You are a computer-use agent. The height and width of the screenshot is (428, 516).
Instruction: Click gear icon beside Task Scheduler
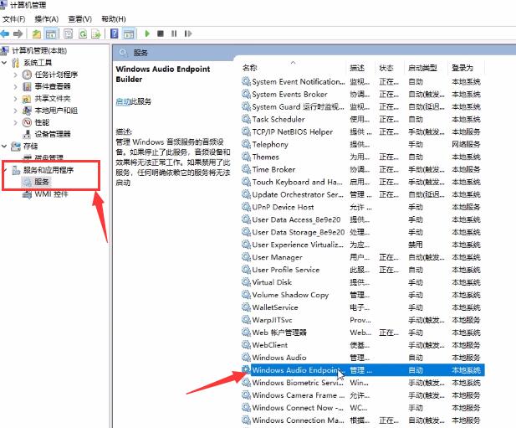click(246, 119)
